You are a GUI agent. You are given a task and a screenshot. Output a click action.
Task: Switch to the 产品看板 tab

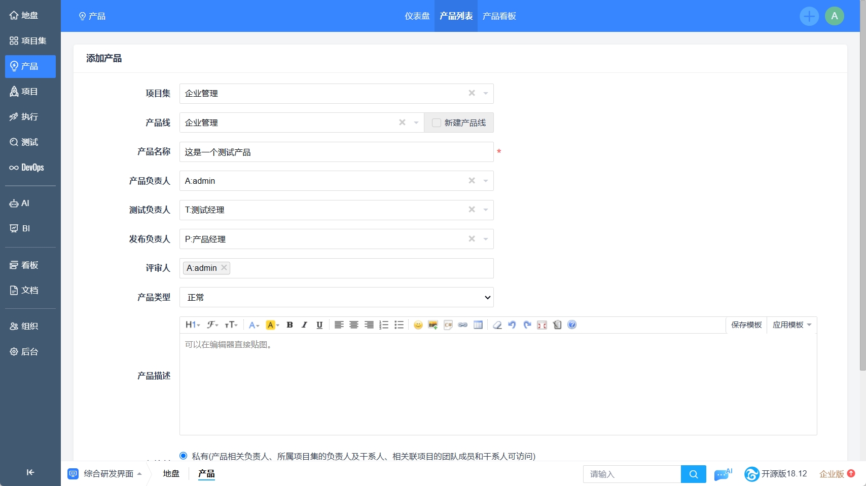pyautogui.click(x=499, y=16)
